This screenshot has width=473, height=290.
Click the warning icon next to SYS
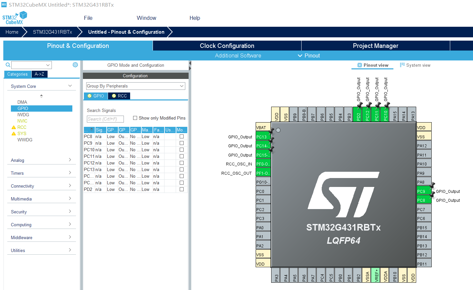pyautogui.click(x=14, y=133)
